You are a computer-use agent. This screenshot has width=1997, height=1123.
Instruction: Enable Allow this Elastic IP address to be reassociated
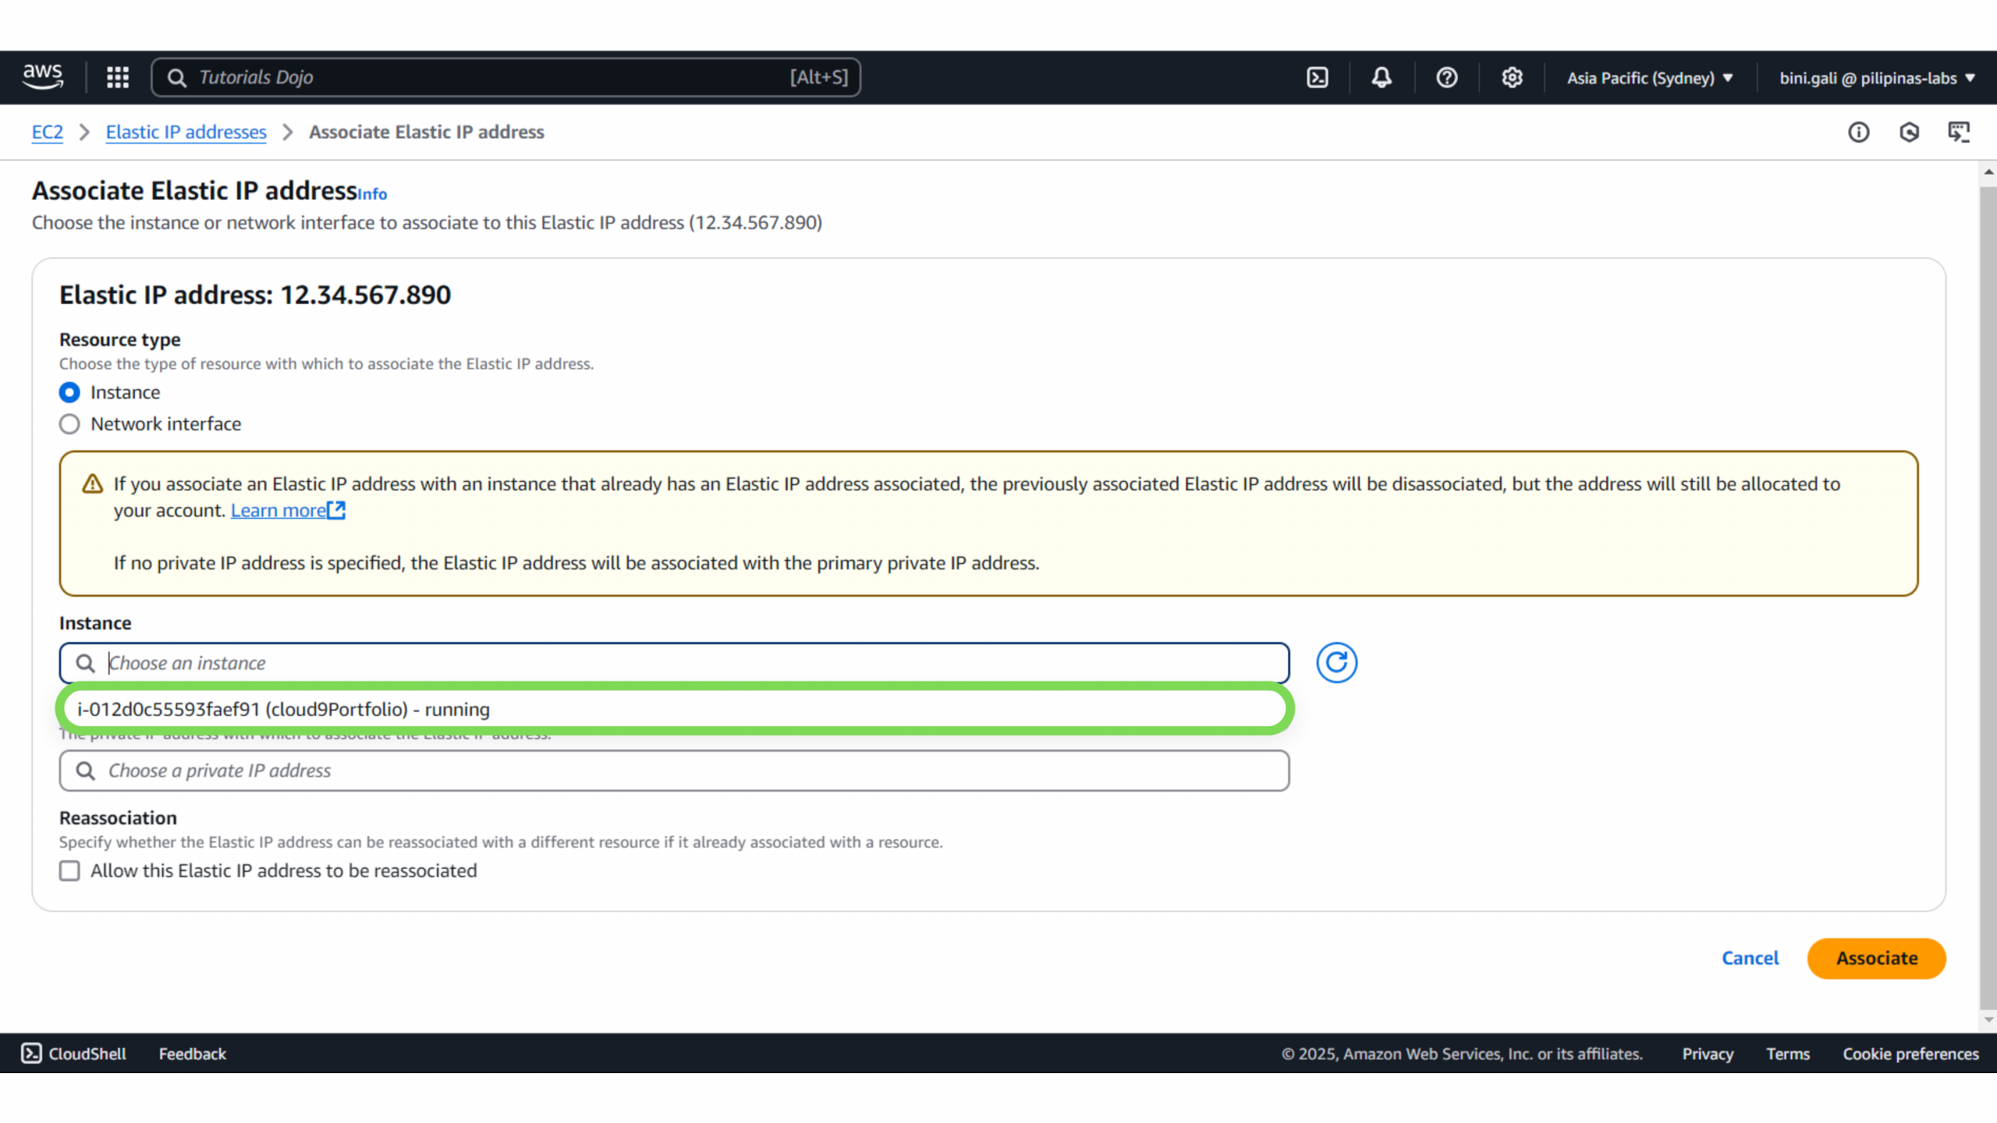[69, 870]
